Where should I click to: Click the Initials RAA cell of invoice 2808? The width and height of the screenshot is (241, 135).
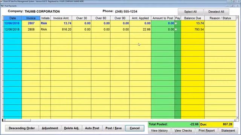(45, 29)
